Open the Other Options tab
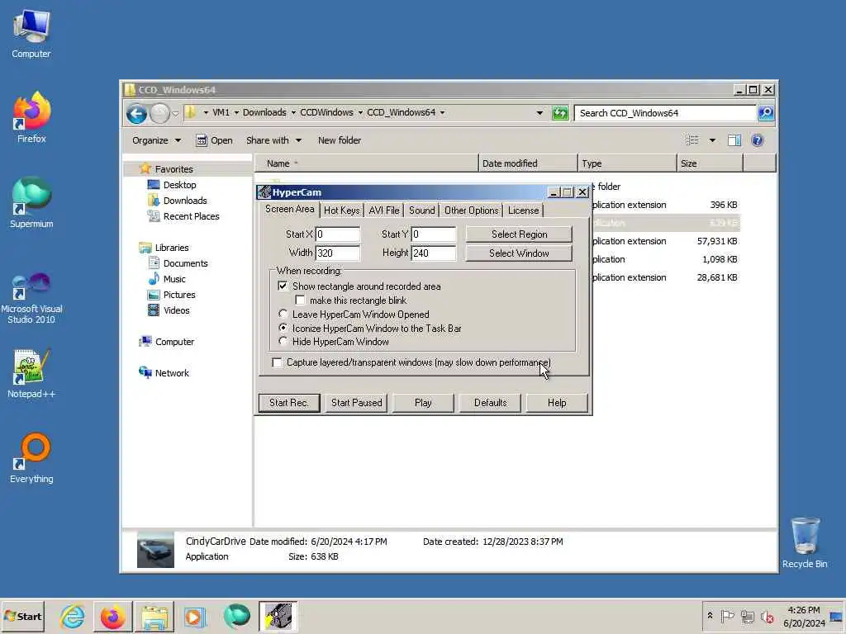The width and height of the screenshot is (846, 634). [x=471, y=211]
